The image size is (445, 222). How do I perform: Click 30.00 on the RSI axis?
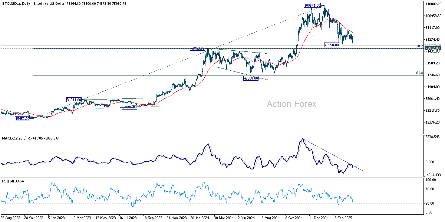tap(430, 203)
